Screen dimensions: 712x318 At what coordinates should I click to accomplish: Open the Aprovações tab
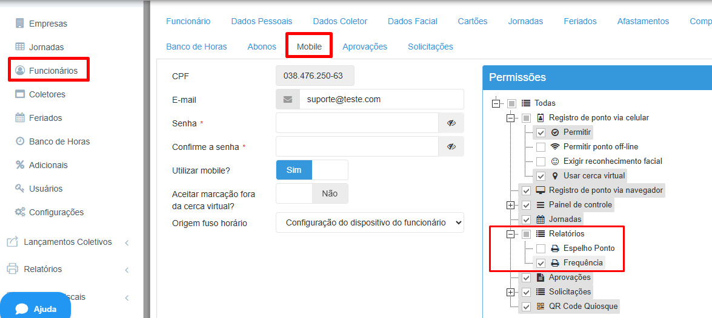click(x=364, y=47)
